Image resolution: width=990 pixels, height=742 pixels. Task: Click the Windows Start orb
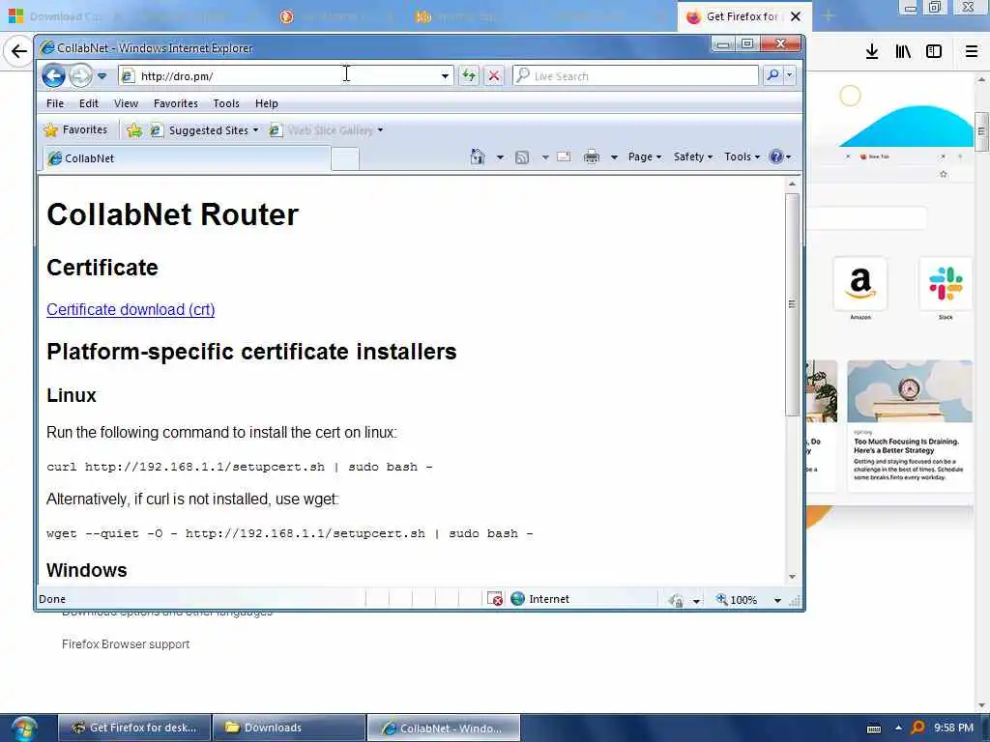(x=24, y=728)
